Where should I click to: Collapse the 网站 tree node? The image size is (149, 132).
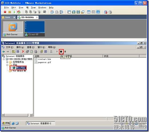pyautogui.click(x=7, y=65)
